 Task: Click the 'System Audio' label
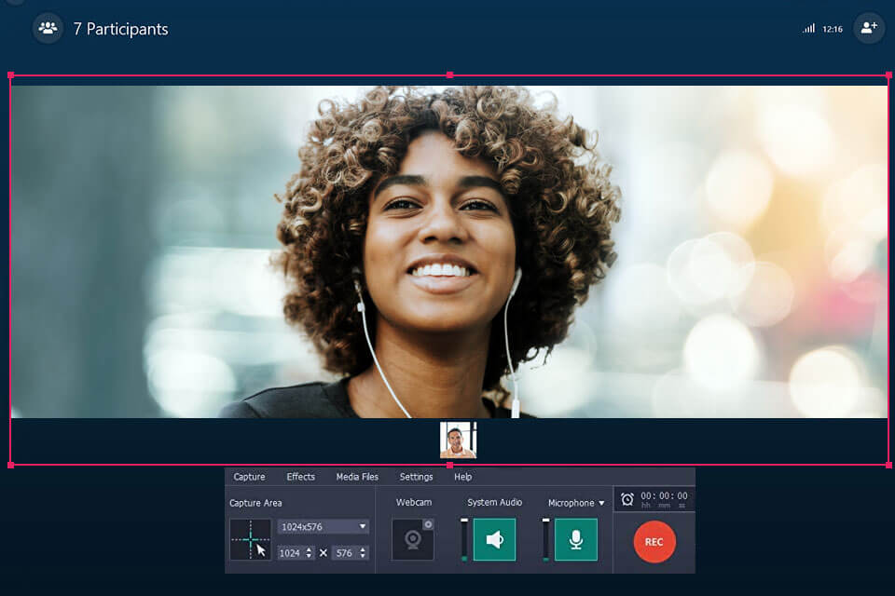pos(494,503)
